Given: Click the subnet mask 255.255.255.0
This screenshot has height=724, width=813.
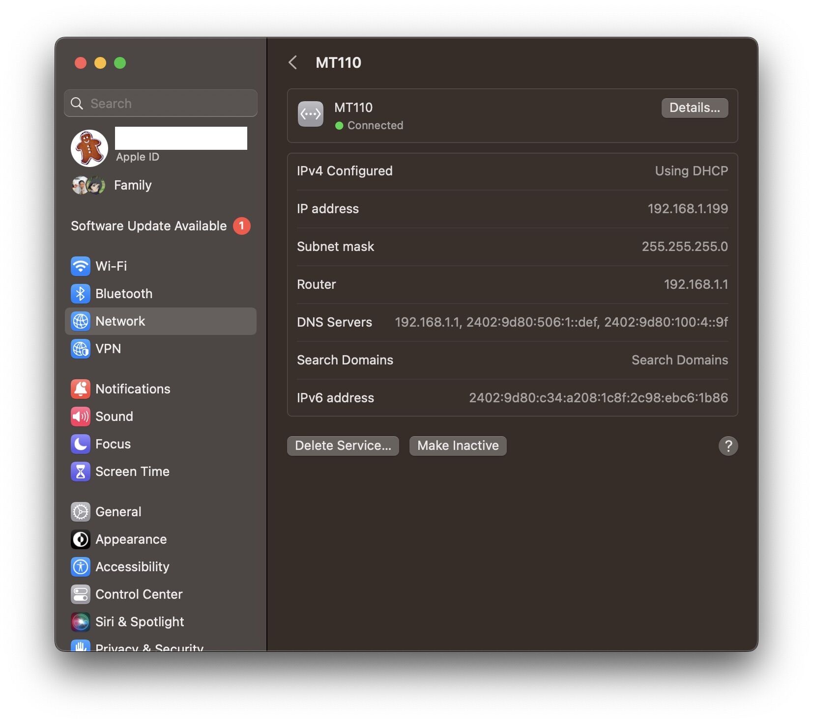Looking at the screenshot, I should [x=685, y=247].
